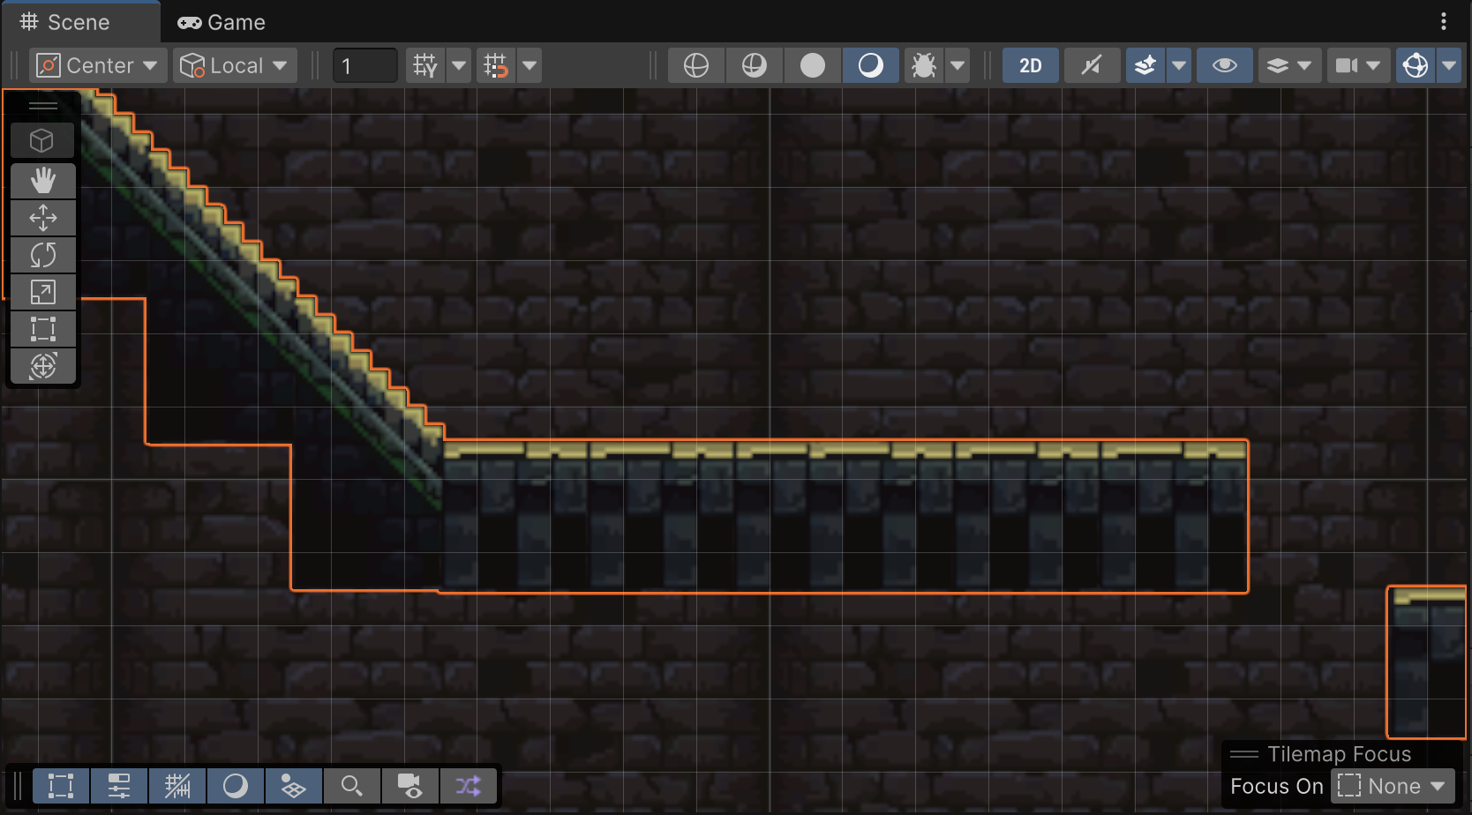Open the Center pivot dropdown
1472x815 pixels.
click(x=97, y=64)
